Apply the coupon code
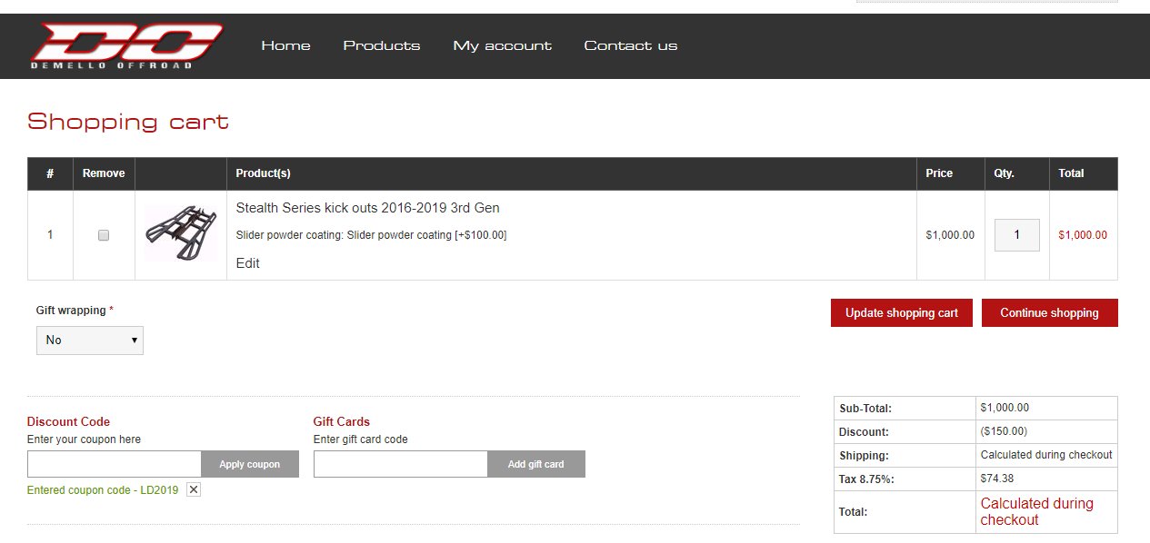 250,464
